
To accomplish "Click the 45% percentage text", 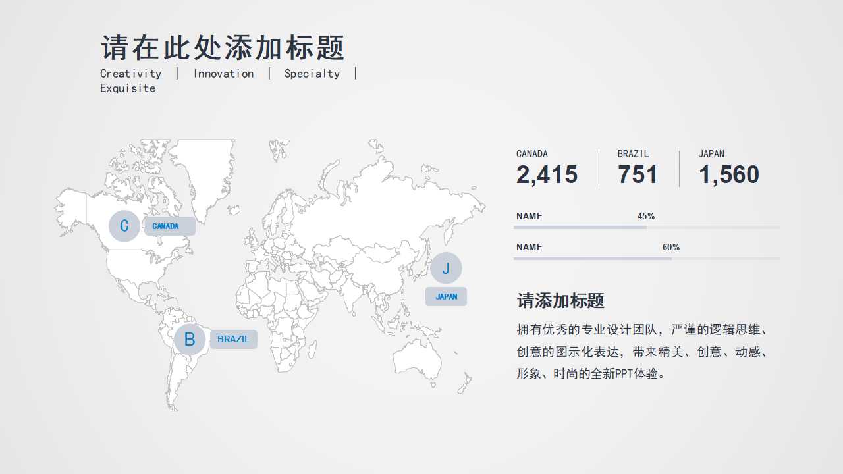I will pyautogui.click(x=646, y=216).
